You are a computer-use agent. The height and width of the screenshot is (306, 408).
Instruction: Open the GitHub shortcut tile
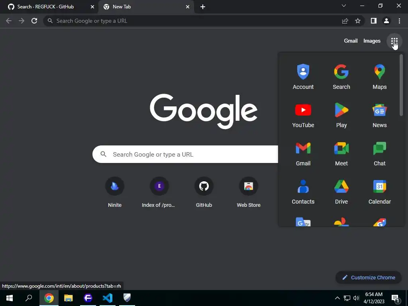[x=204, y=192]
